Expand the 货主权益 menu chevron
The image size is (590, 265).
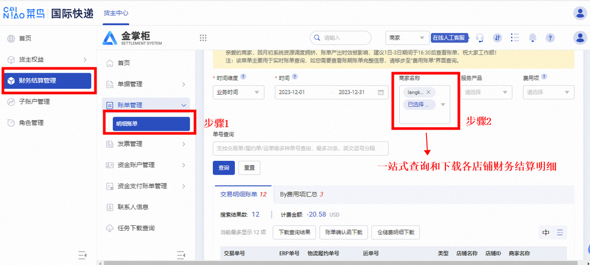click(85, 60)
